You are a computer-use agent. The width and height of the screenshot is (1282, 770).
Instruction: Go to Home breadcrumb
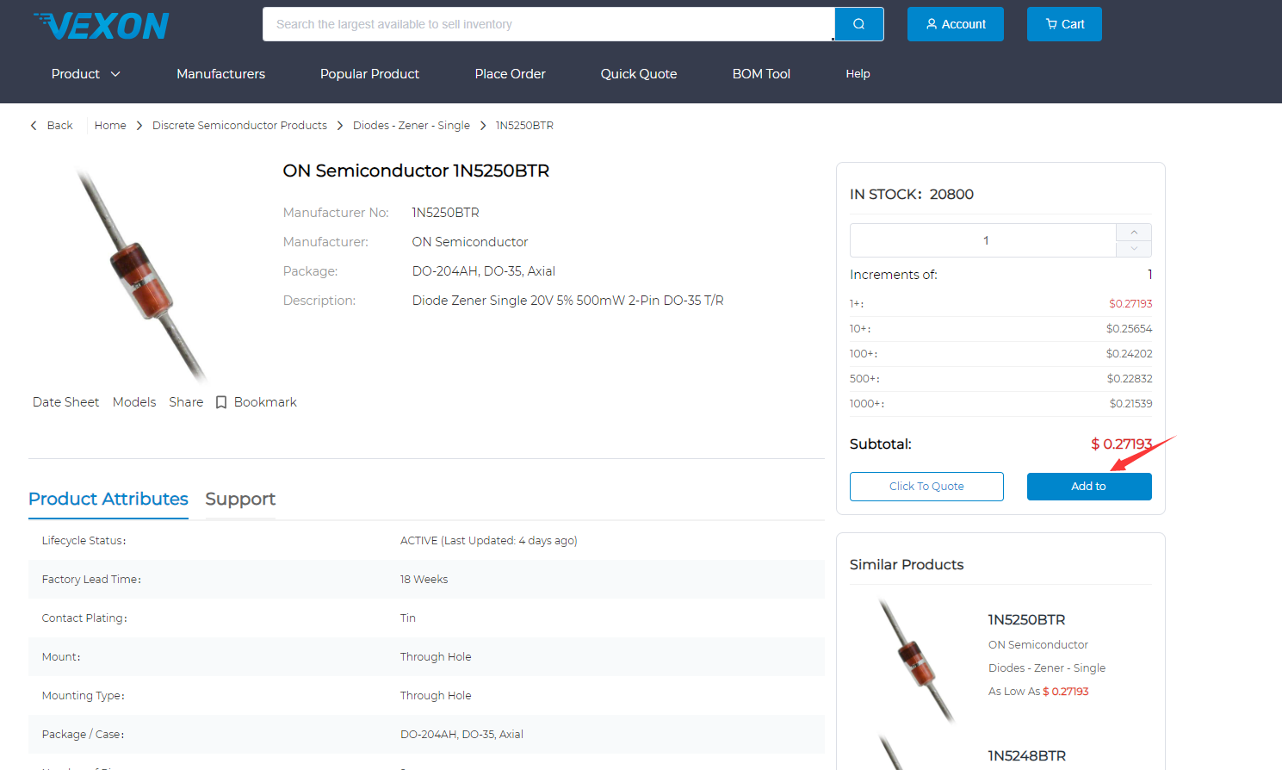coord(110,126)
